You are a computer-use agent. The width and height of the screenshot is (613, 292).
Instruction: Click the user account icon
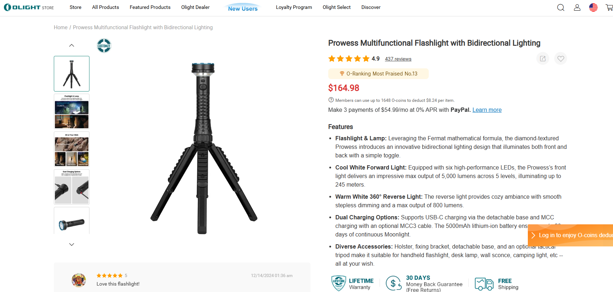pos(577,7)
